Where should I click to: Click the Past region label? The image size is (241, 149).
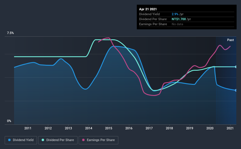coord(230,40)
